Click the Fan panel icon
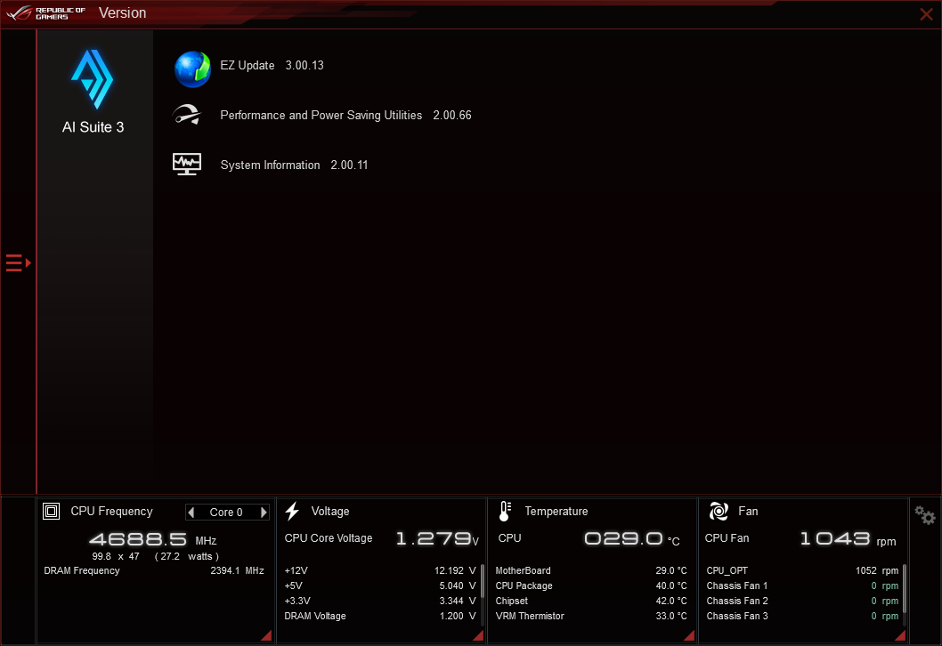Screen dimensions: 942x646 719,512
